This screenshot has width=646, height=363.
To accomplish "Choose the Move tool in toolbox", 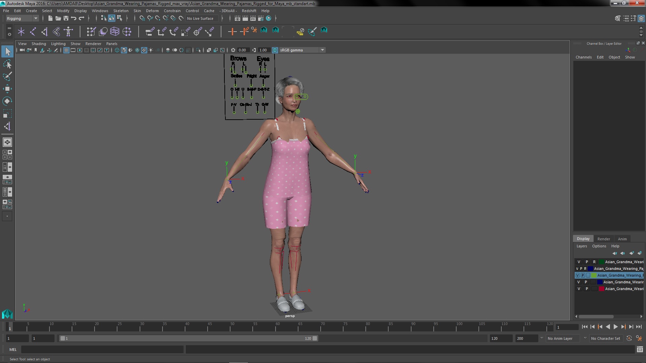I will pos(7,89).
